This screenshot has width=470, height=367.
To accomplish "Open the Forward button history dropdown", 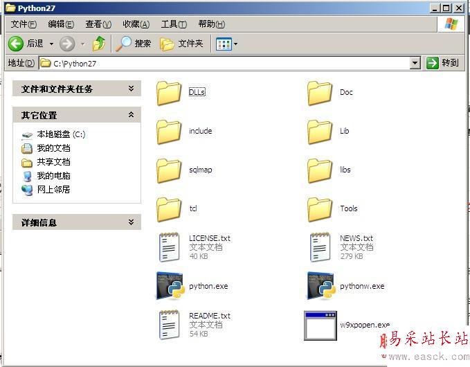I will [83, 44].
